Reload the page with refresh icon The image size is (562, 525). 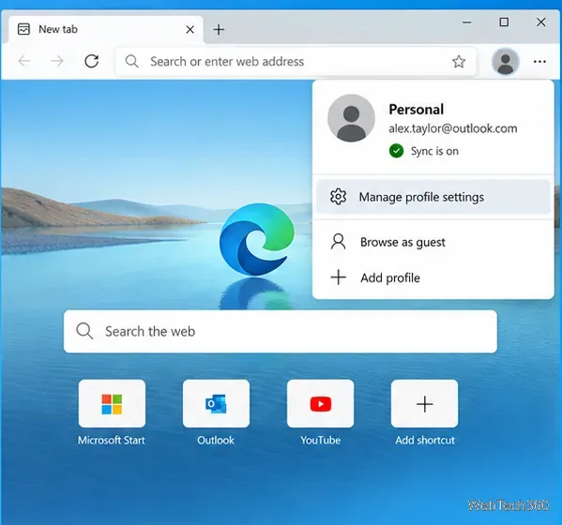tap(92, 61)
